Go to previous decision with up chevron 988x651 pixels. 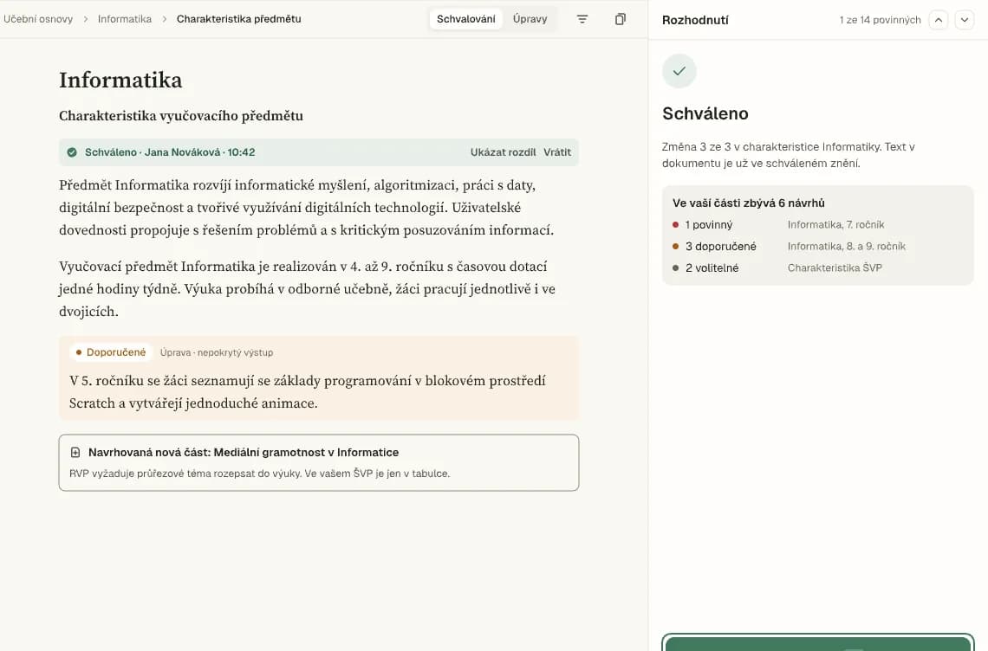(939, 20)
